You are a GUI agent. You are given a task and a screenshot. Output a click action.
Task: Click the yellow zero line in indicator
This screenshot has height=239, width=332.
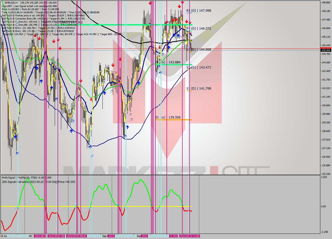(96, 207)
